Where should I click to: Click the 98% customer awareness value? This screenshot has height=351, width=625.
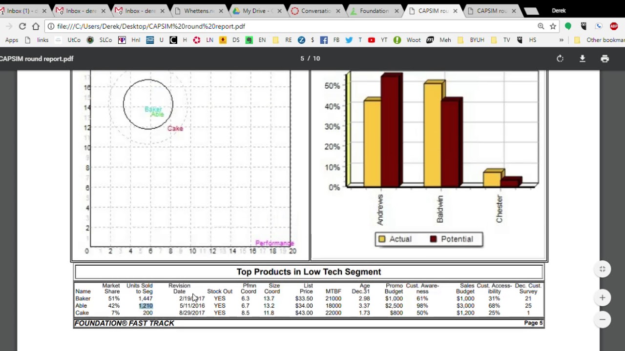pos(422,306)
